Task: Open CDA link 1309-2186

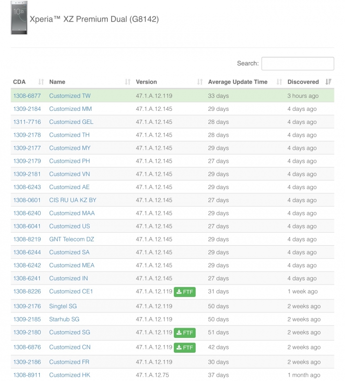Action: (27, 362)
